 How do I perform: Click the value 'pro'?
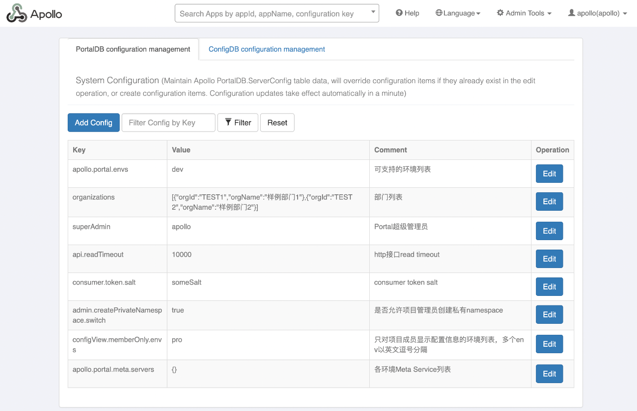(x=177, y=340)
